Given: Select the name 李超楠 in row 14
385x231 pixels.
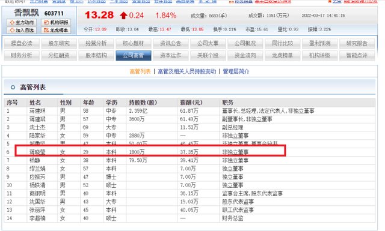Looking at the screenshot, I should (37, 218).
